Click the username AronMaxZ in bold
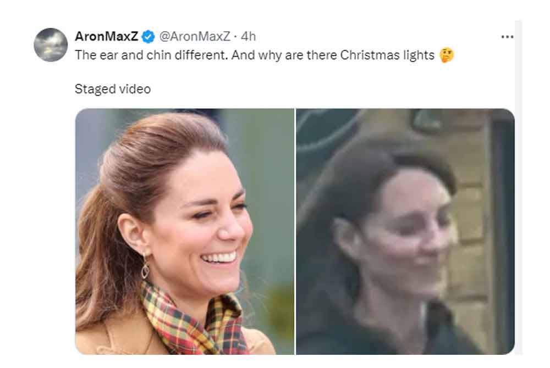The width and height of the screenshot is (550, 368). coord(108,37)
